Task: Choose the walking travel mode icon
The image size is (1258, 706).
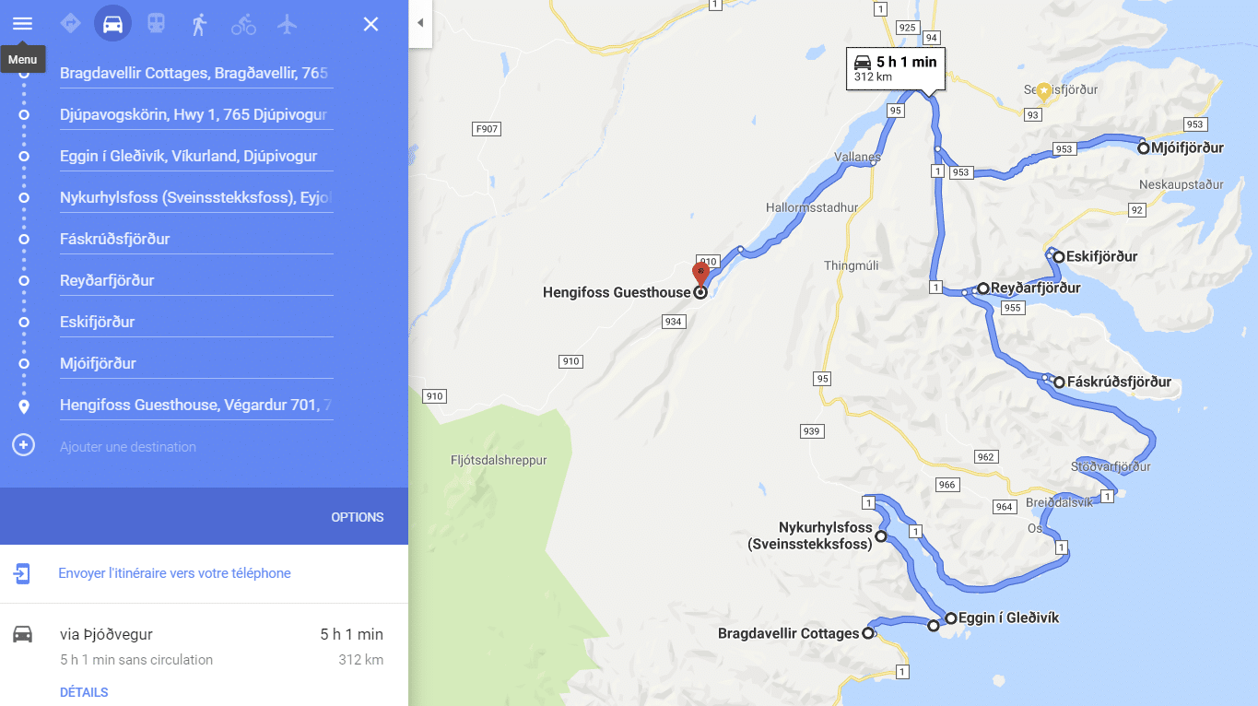Action: [x=199, y=24]
